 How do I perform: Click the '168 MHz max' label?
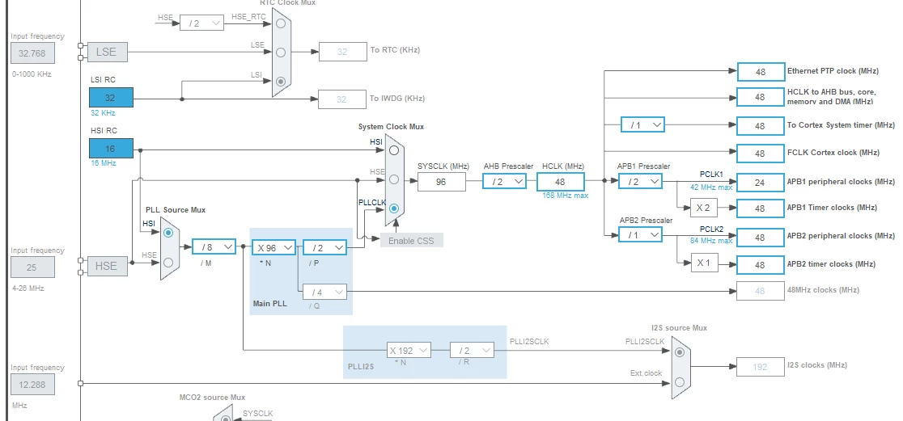click(x=566, y=196)
